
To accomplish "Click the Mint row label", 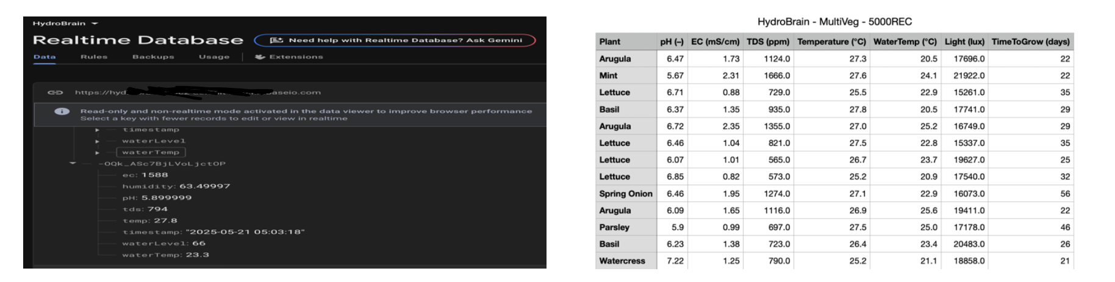I will pyautogui.click(x=608, y=76).
